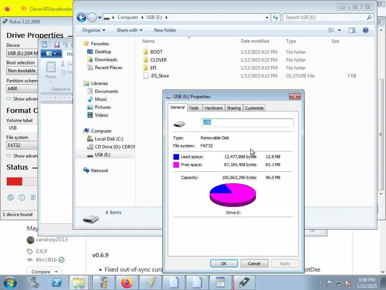
Task: Click the blue Used space swatch
Action: click(176, 157)
